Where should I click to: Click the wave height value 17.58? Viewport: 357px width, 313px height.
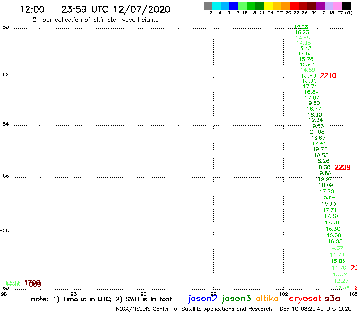coord(332,222)
